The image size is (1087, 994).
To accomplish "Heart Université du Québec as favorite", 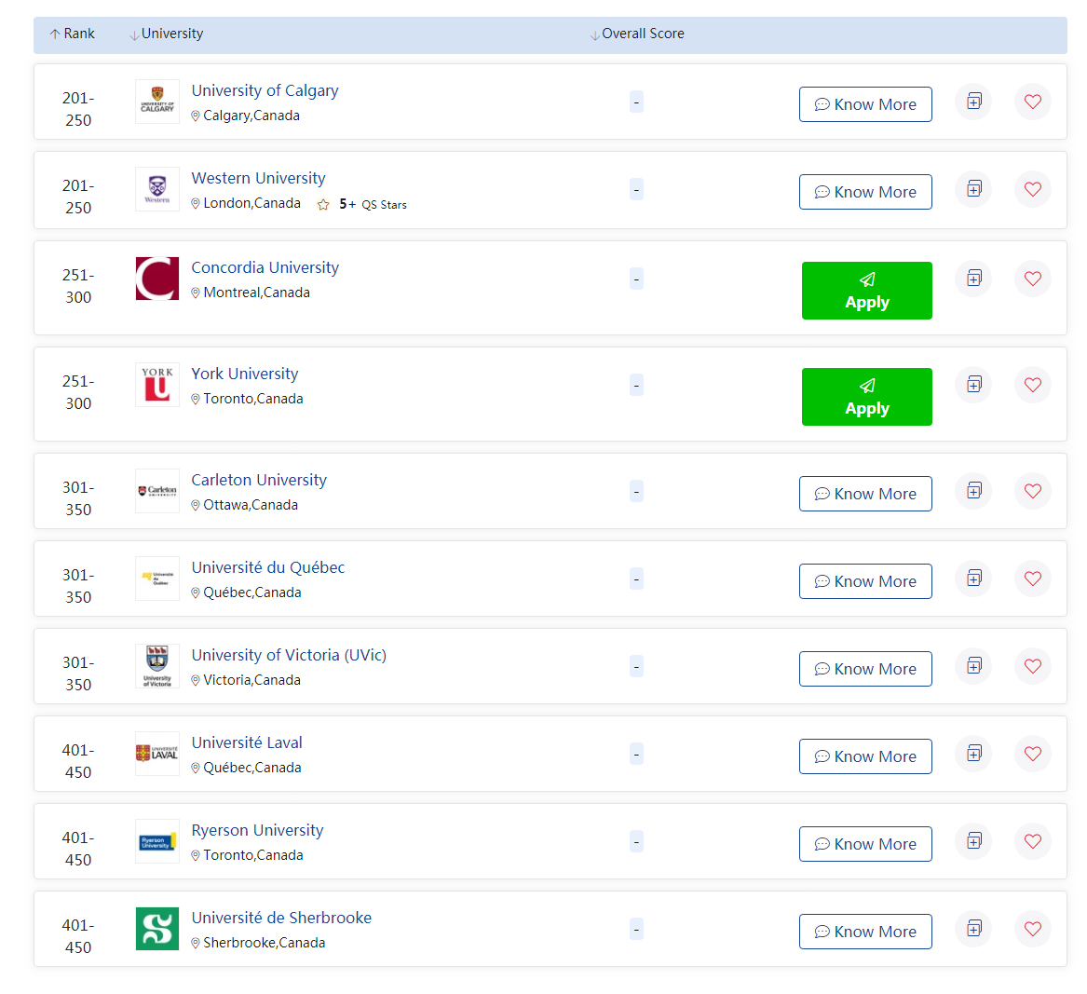I will (1032, 579).
